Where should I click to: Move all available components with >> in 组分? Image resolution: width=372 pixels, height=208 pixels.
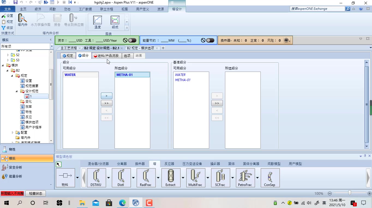[107, 103]
